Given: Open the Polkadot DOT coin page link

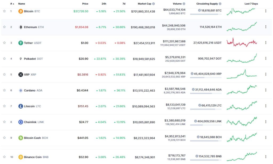Looking at the screenshot, I should (33, 59).
